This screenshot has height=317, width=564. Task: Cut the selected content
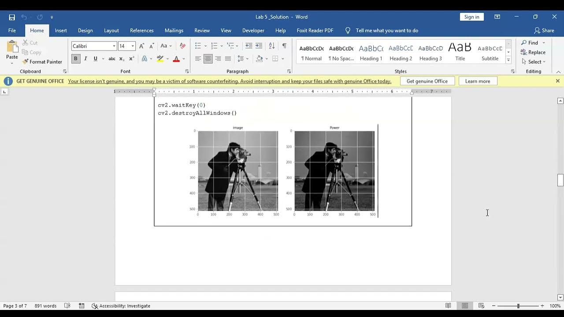pos(30,43)
